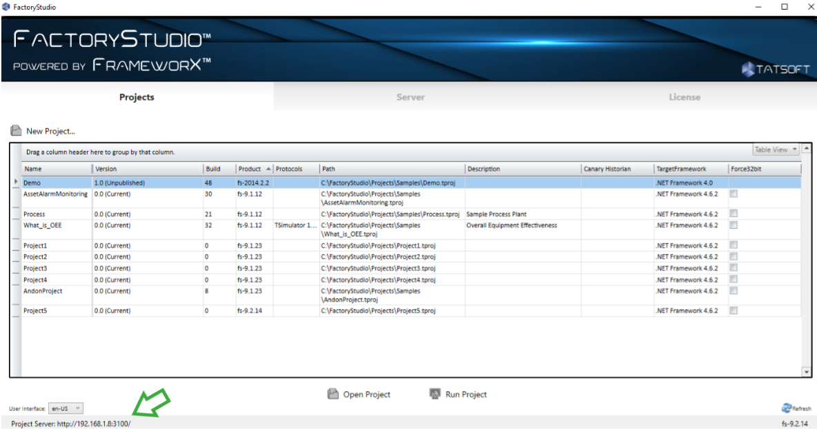Viewport: 817px width, 429px height.
Task: Open the Table View dropdown
Action: 776,150
